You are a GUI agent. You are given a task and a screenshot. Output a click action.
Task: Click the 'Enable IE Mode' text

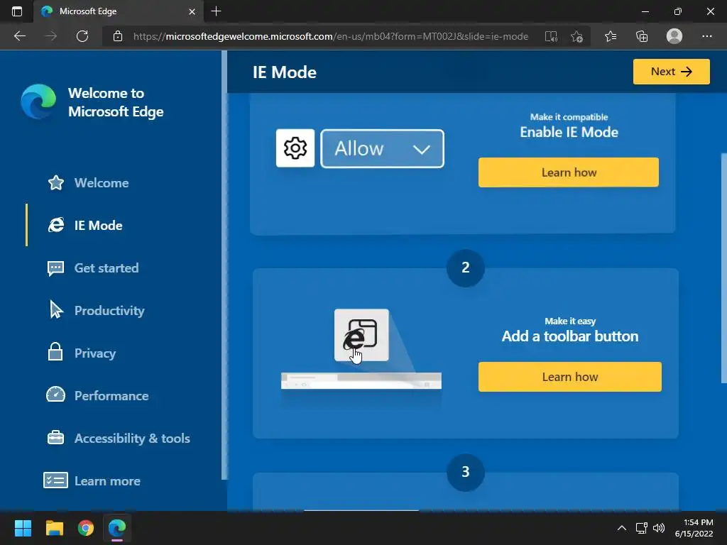[569, 132]
